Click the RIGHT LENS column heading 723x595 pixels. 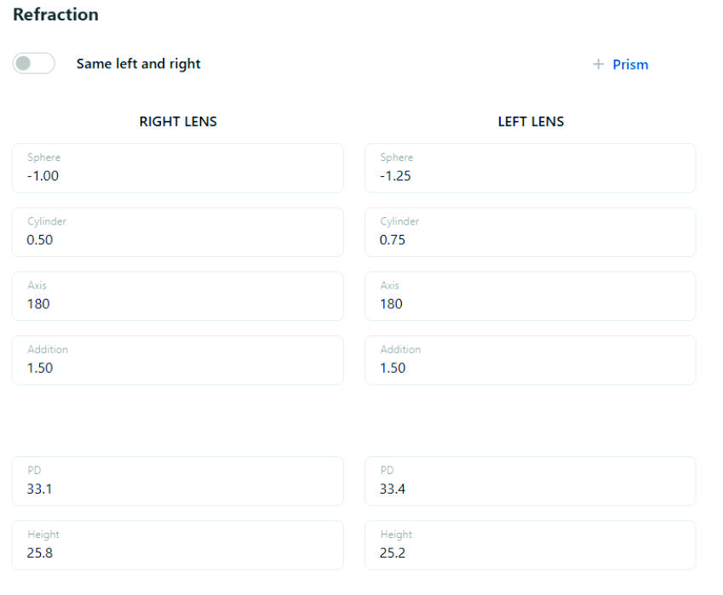[178, 122]
